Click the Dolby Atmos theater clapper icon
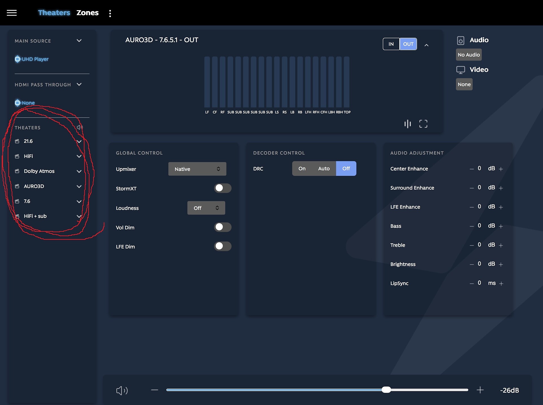This screenshot has height=405, width=543. (17, 171)
